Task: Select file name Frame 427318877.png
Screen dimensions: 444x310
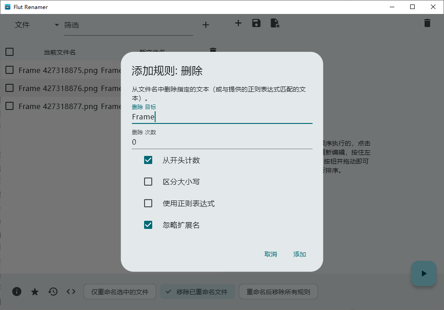Action: coord(58,106)
